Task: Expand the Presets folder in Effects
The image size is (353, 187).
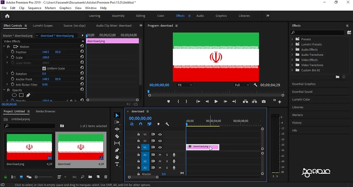Action: point(292,39)
